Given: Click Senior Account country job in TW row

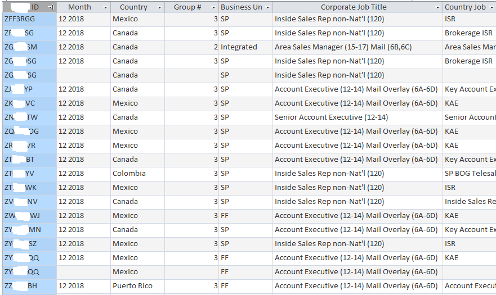Looking at the screenshot, I should click(470, 117).
